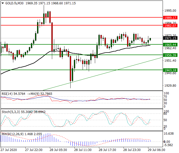
Task: Click the Stochastic 80 level scale value
Action: tap(165, 114)
